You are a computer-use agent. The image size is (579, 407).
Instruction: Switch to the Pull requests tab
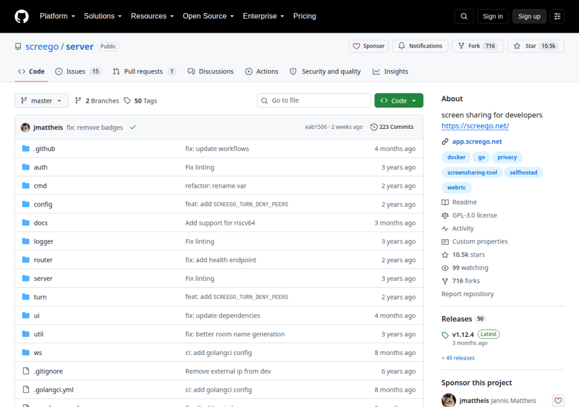pyautogui.click(x=144, y=71)
